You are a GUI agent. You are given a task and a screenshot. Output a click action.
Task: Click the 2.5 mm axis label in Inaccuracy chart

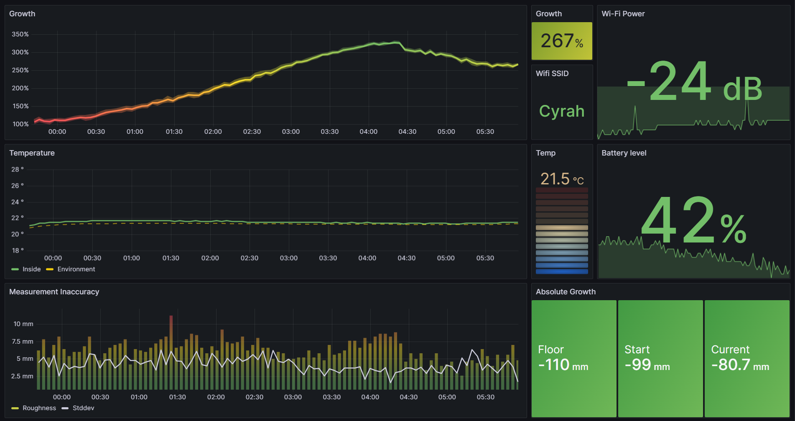(22, 376)
